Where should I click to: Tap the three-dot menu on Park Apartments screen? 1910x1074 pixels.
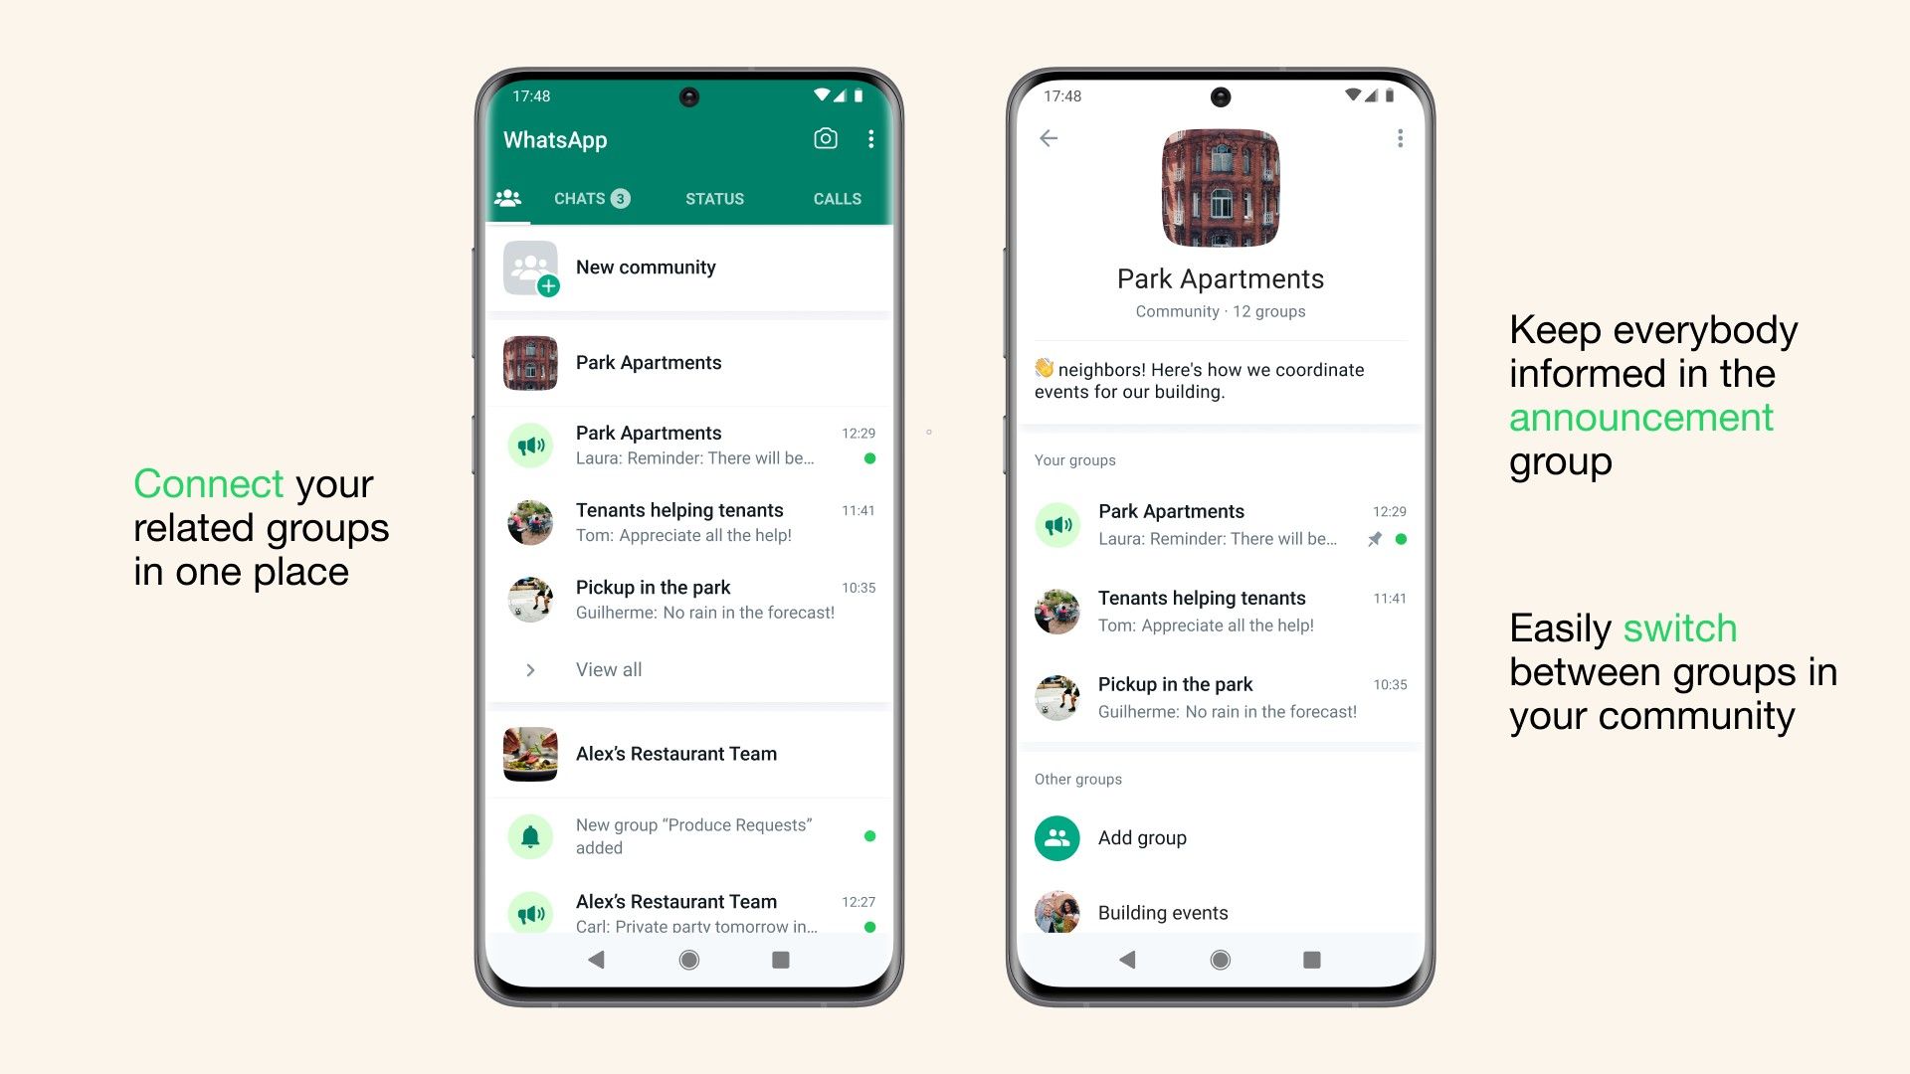tap(1400, 137)
